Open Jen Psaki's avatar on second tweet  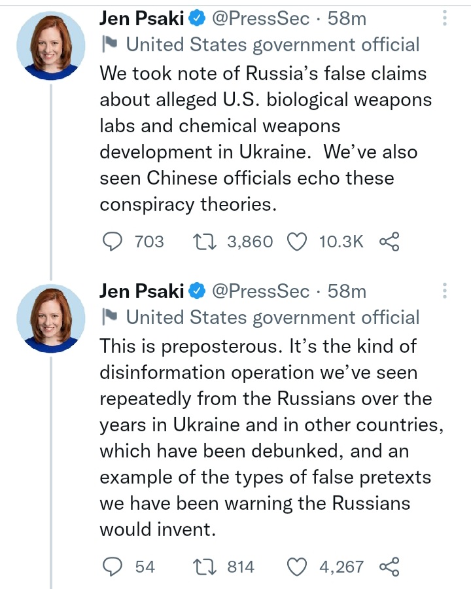pos(51,318)
